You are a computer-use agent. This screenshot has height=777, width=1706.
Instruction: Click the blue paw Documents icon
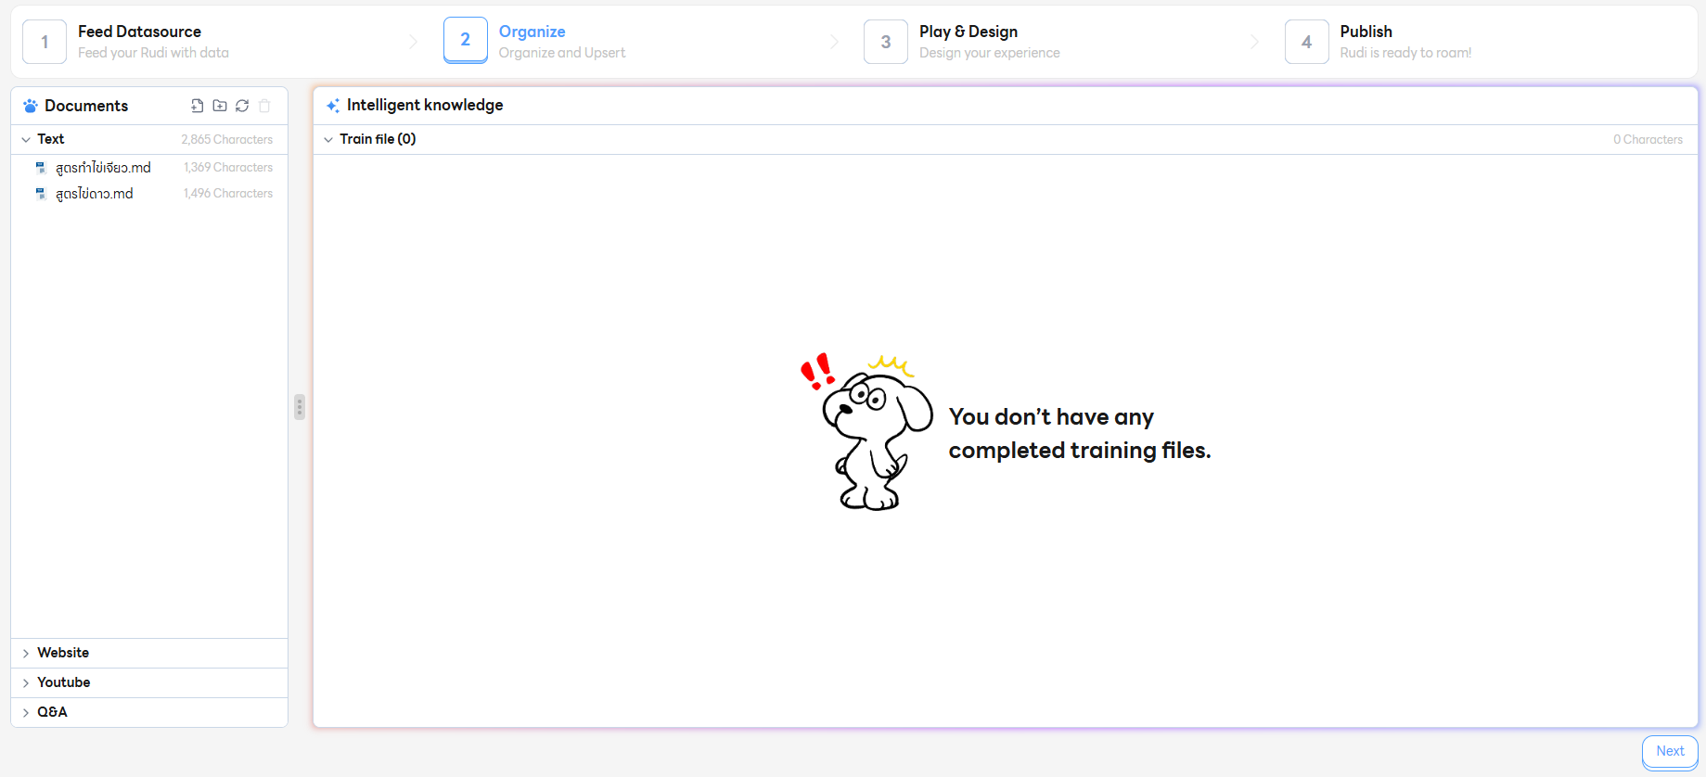(x=31, y=106)
